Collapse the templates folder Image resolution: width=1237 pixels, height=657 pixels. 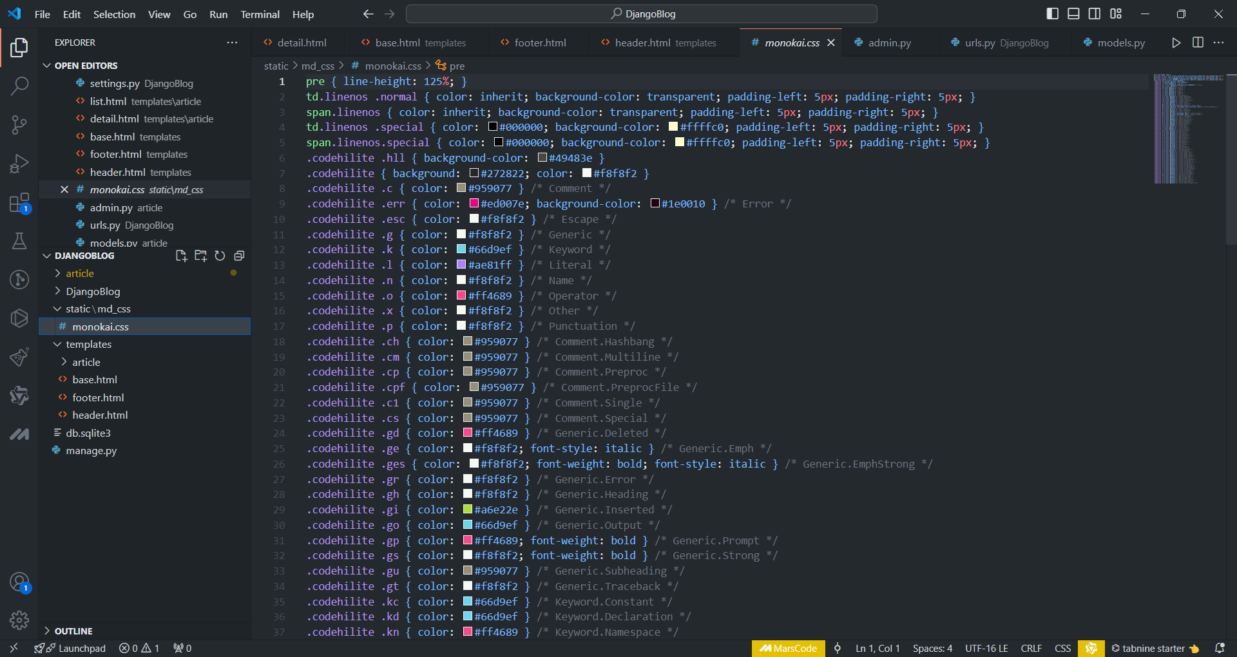(x=88, y=345)
